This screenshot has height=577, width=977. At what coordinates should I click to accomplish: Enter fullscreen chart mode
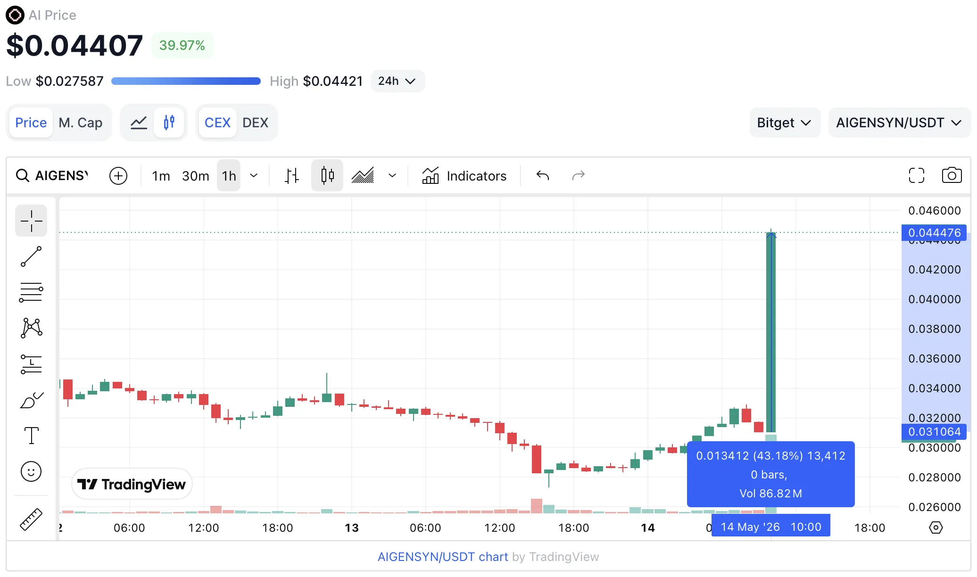pos(917,176)
